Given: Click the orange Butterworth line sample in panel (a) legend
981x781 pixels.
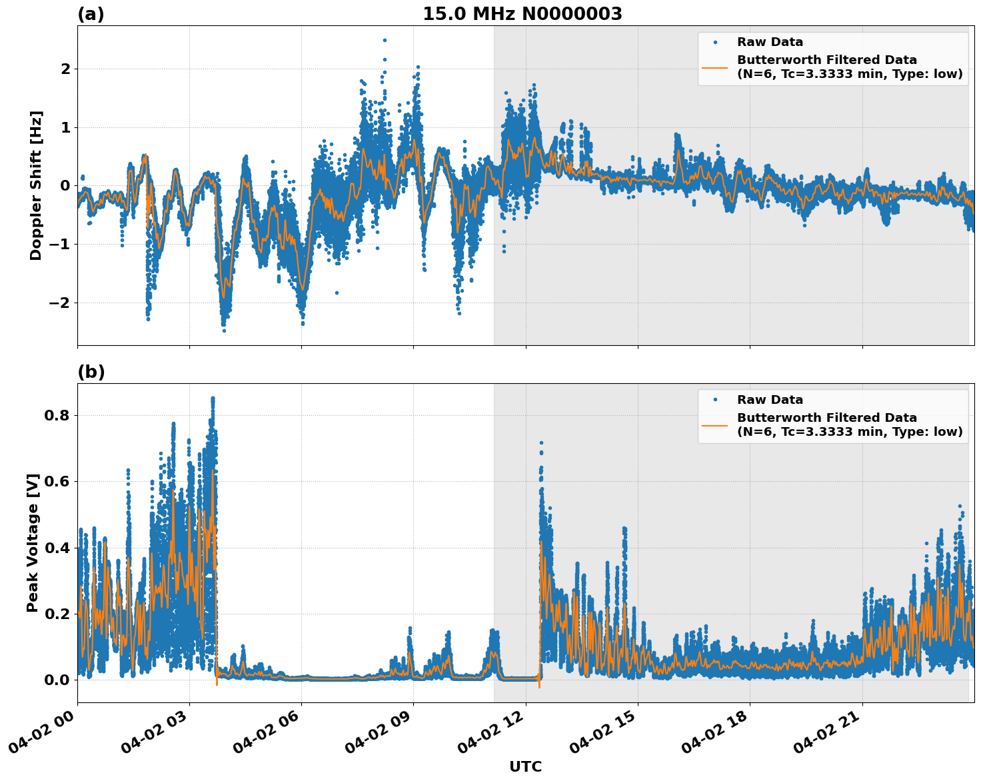Looking at the screenshot, I should [x=715, y=67].
